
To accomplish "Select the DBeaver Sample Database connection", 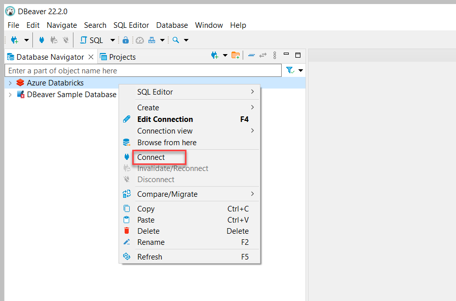I will coord(71,95).
